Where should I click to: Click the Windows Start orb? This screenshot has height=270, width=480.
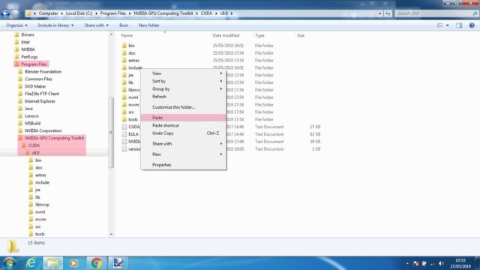9,263
